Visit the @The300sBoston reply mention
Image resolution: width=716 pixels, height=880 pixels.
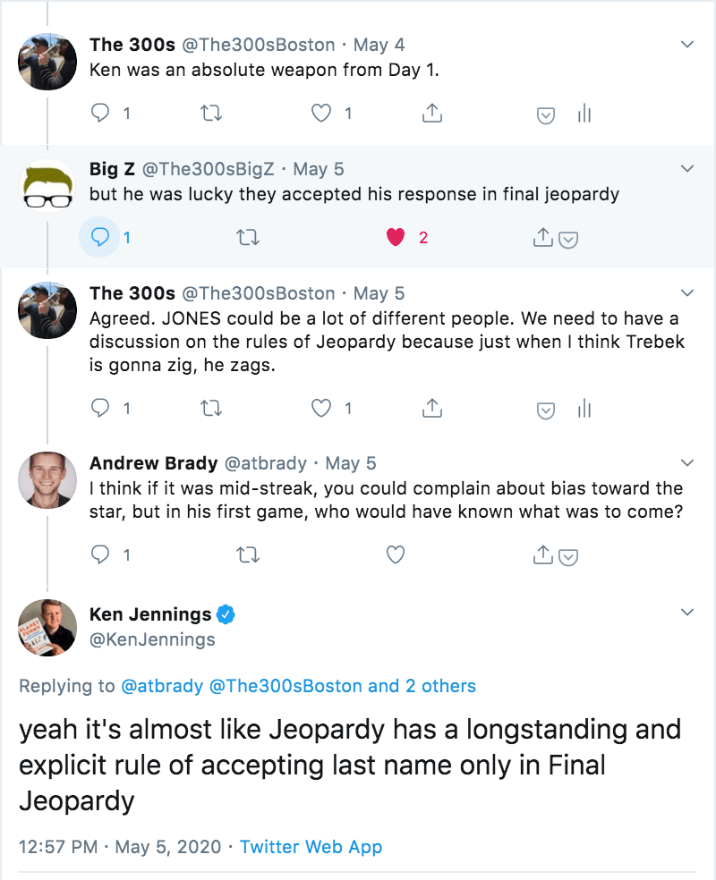tap(286, 687)
